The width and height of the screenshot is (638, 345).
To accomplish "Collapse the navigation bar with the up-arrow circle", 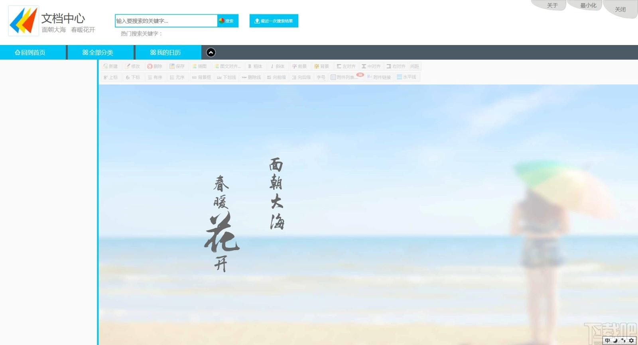I will (x=211, y=52).
